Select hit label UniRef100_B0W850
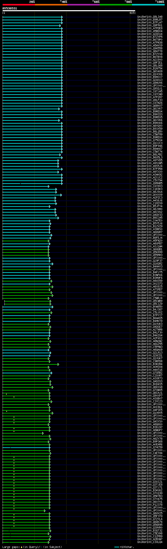167x549 pixels. pyautogui.click(x=150, y=307)
